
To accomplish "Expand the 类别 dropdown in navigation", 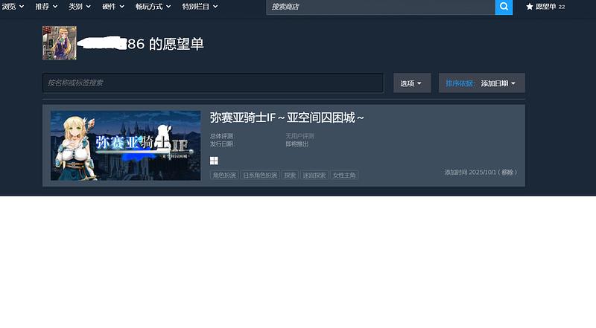I will pyautogui.click(x=79, y=7).
